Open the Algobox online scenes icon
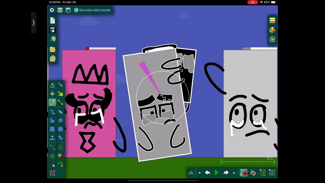Image resolution: width=325 pixels, height=183 pixels. (53, 39)
